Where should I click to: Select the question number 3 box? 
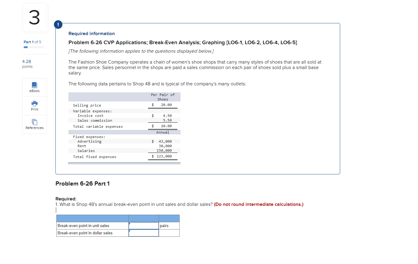(35, 18)
